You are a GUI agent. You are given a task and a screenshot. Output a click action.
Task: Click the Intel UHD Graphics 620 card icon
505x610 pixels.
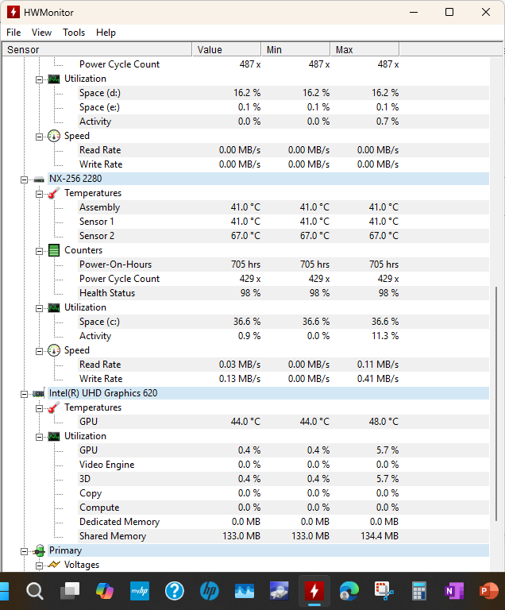click(39, 394)
